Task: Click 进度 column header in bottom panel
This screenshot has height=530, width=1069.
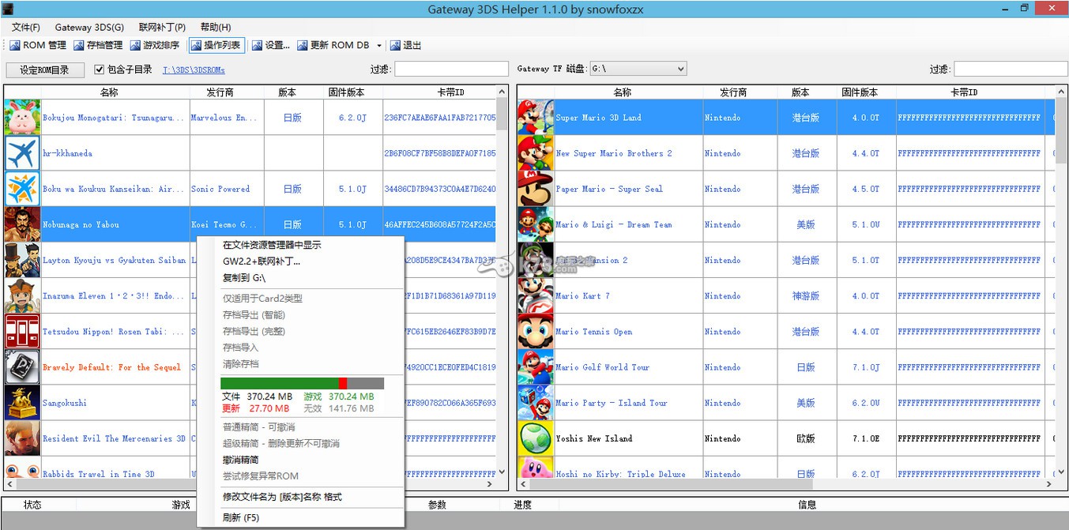Action: coord(522,505)
